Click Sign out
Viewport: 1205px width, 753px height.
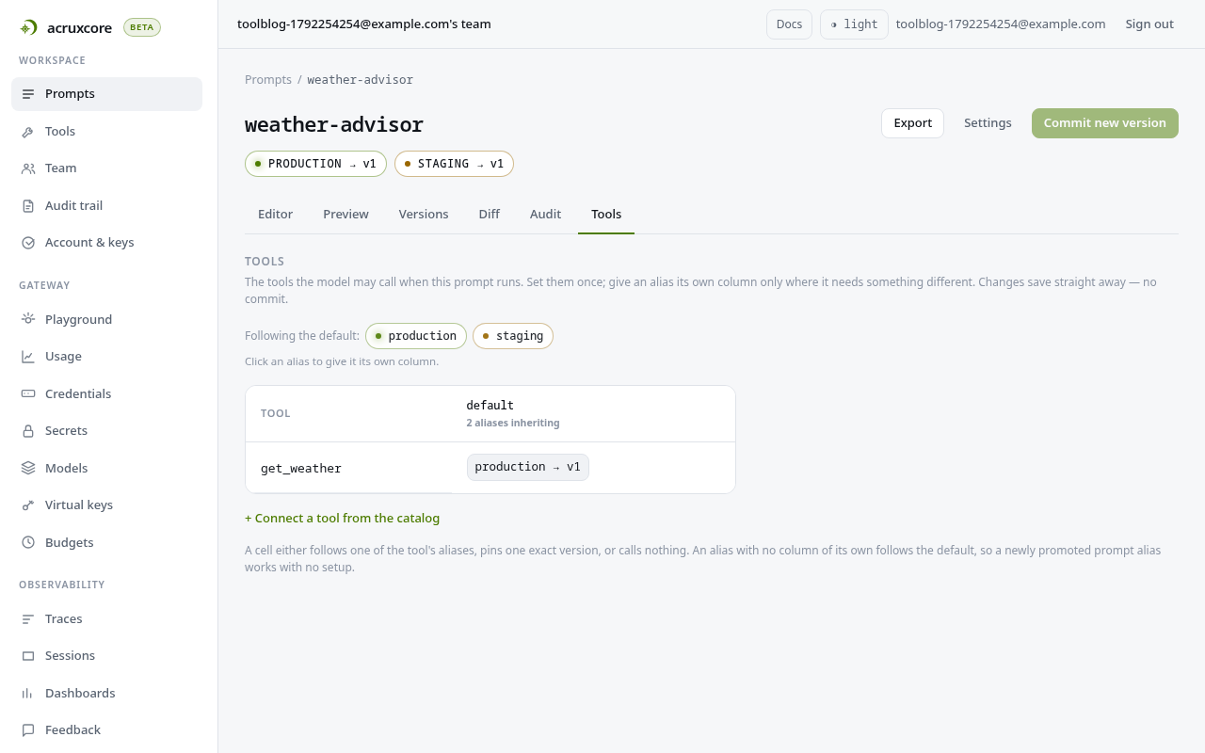[x=1149, y=24]
